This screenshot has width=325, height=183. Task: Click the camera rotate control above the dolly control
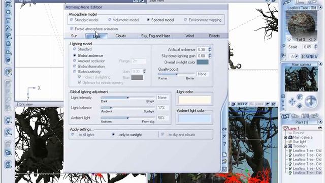(x=300, y=97)
